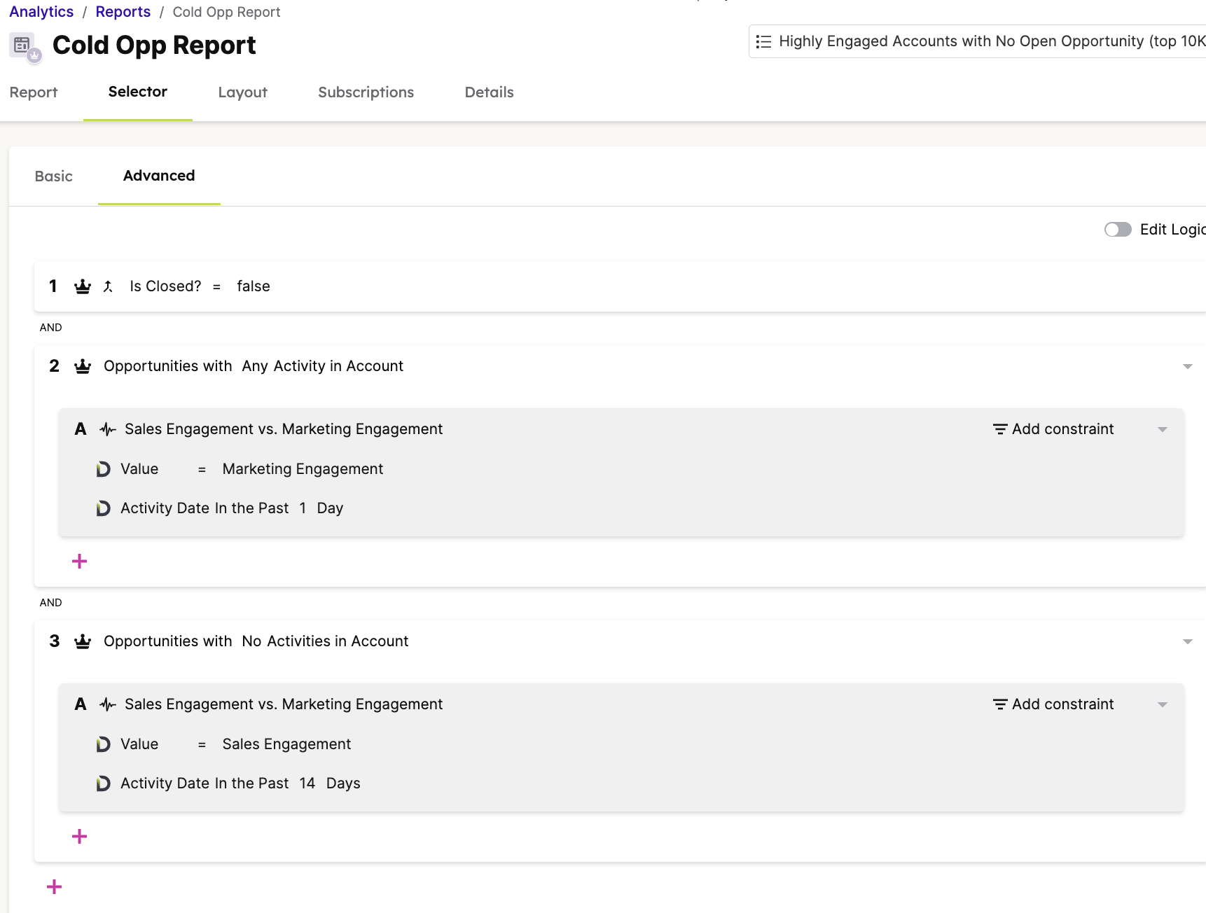1206x913 pixels.
Task: Click the D icon beside Value = Marketing Engagement
Action: [x=103, y=469]
